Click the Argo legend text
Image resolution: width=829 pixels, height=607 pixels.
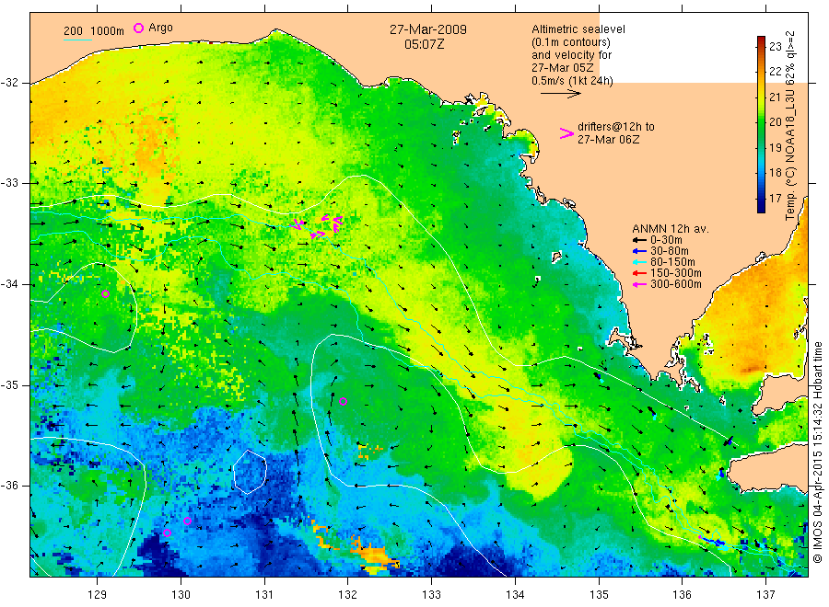click(x=160, y=28)
